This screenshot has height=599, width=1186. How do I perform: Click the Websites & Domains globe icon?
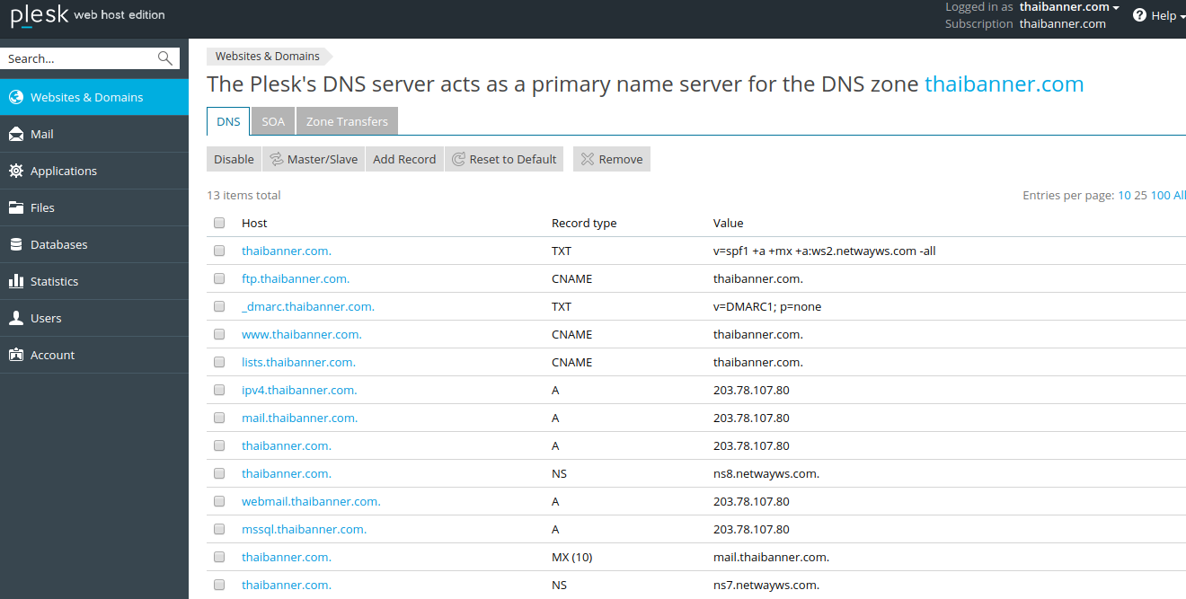click(15, 97)
